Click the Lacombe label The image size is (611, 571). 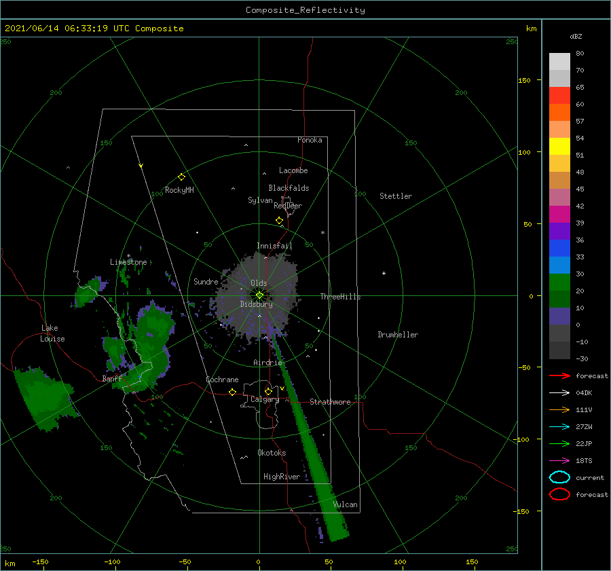293,170
